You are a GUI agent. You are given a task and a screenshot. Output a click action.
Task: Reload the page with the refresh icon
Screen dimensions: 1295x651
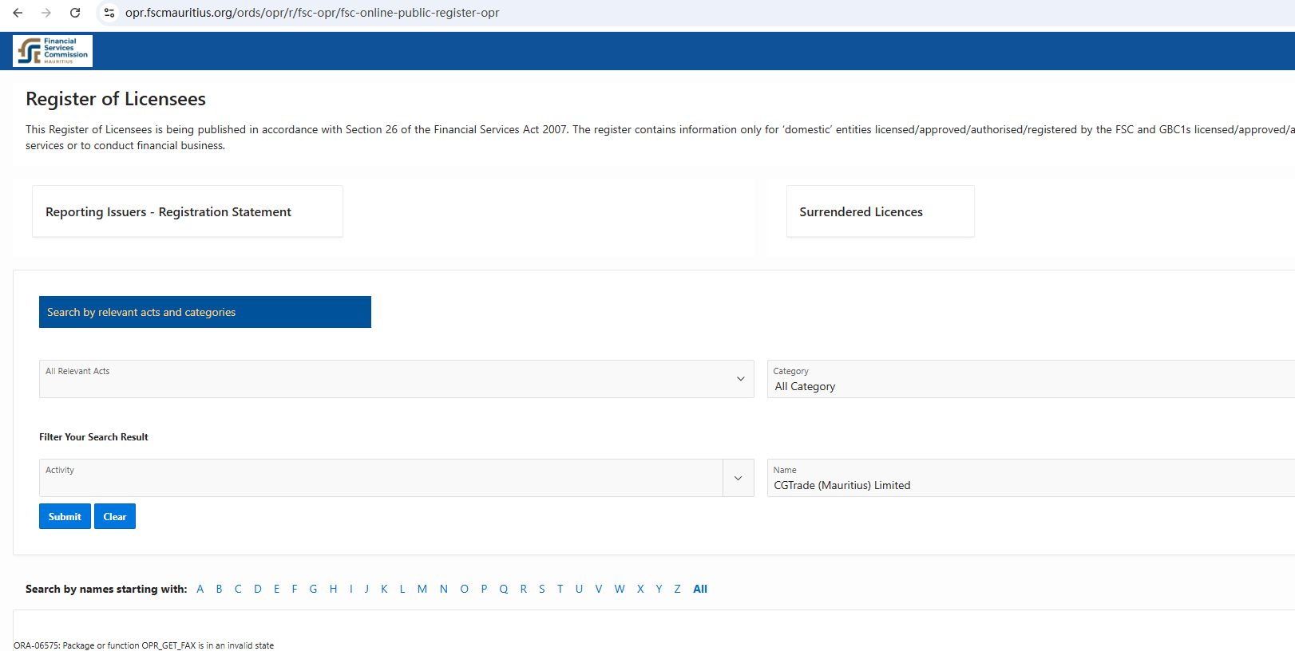point(75,13)
